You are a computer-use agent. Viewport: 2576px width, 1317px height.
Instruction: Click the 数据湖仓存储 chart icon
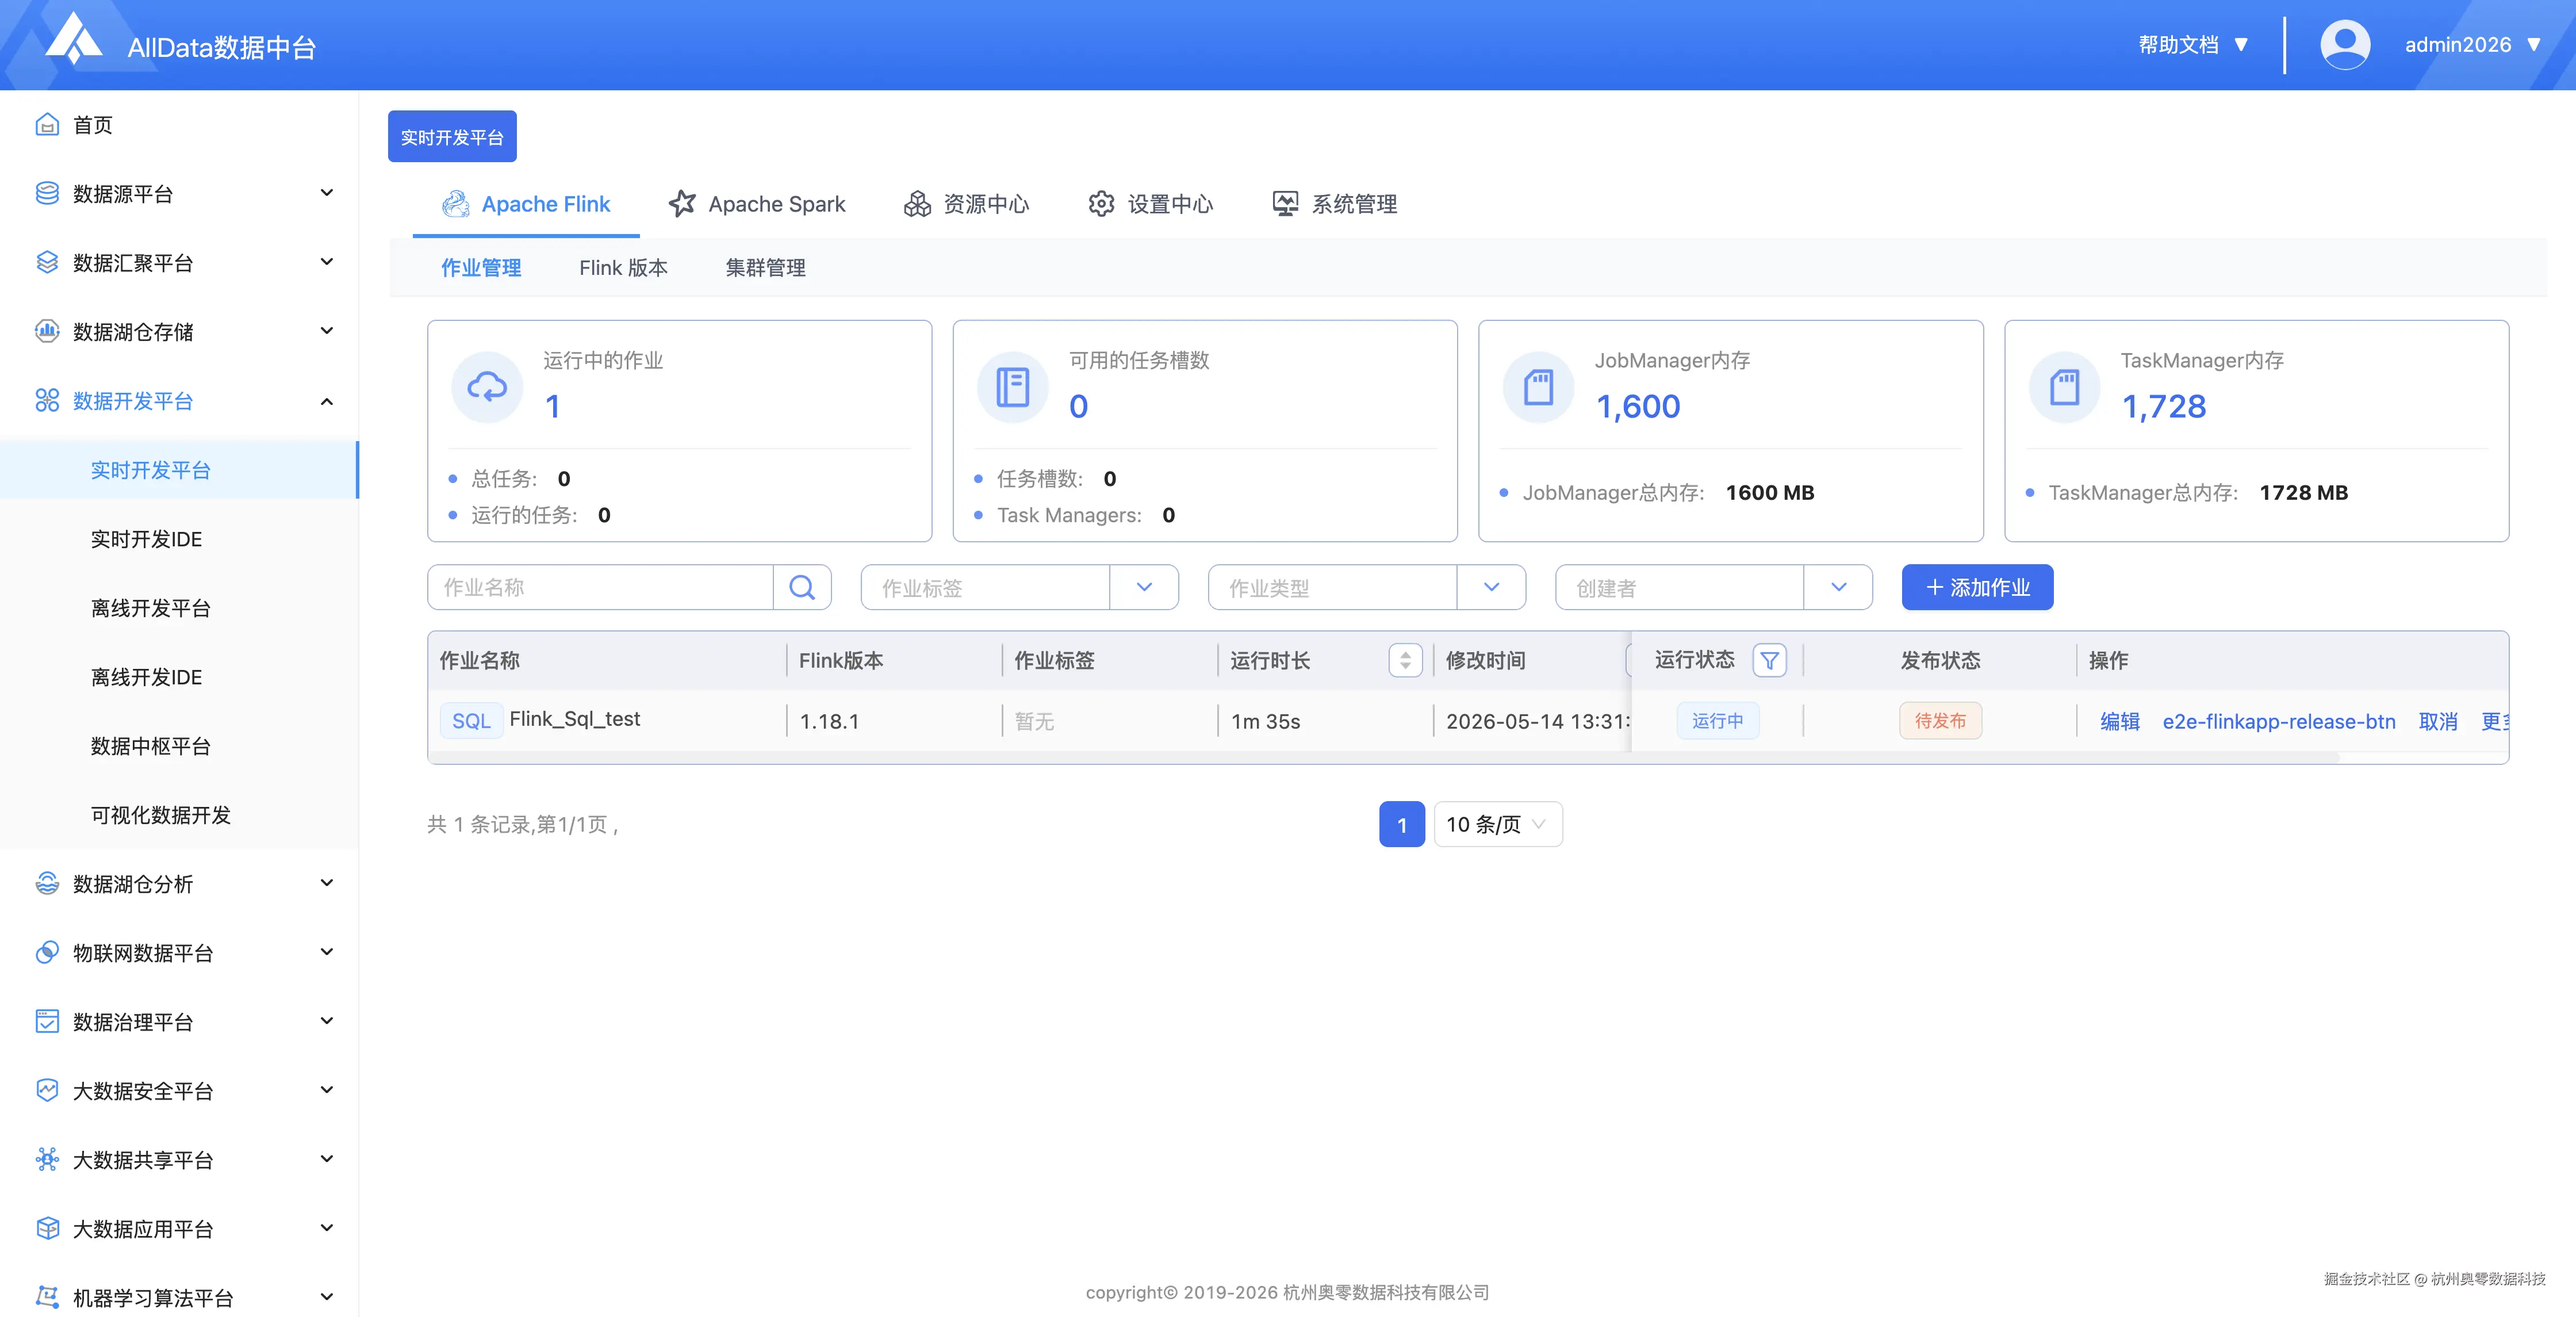[47, 331]
